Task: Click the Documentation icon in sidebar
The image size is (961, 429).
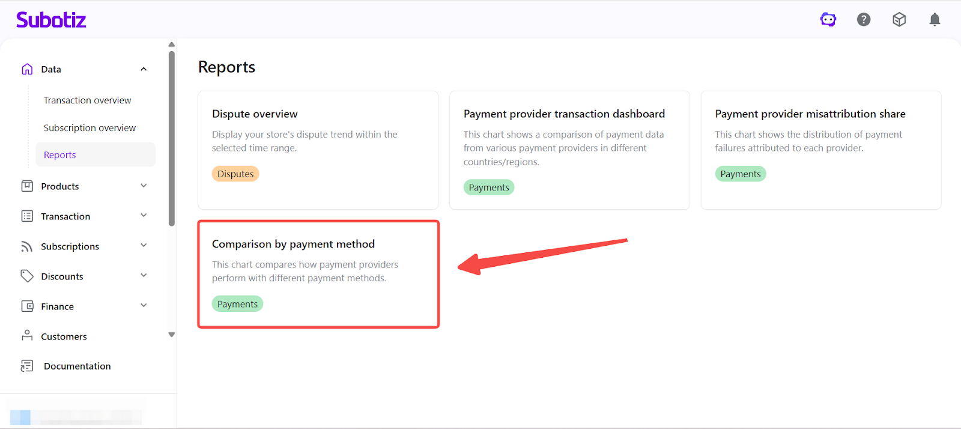Action: point(27,366)
